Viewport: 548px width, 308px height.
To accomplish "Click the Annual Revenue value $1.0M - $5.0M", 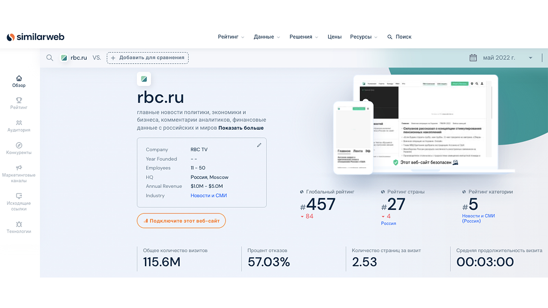I will coord(207,186).
